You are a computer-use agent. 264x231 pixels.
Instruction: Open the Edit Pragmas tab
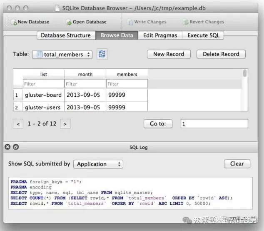pyautogui.click(x=160, y=35)
